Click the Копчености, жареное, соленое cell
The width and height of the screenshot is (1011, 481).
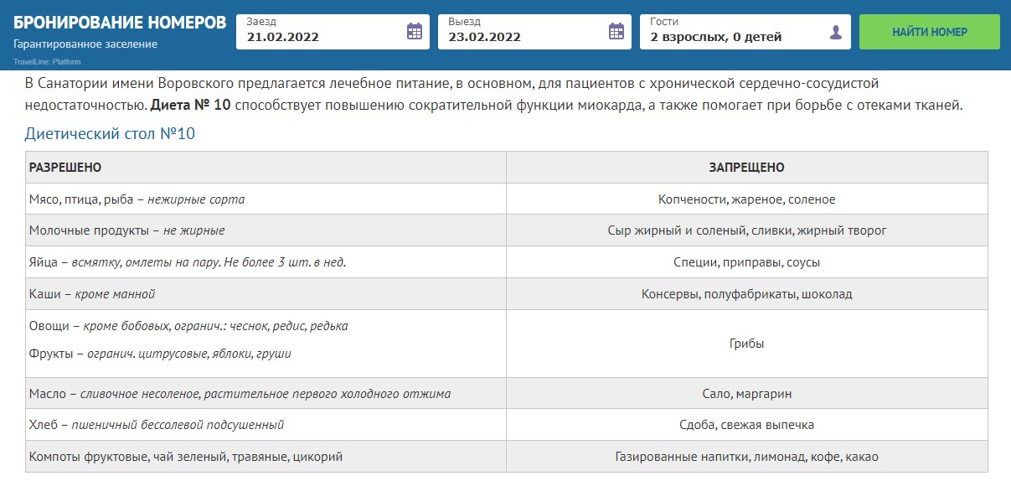747,199
